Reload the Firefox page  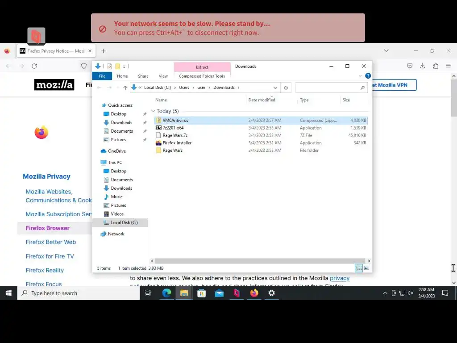34,66
